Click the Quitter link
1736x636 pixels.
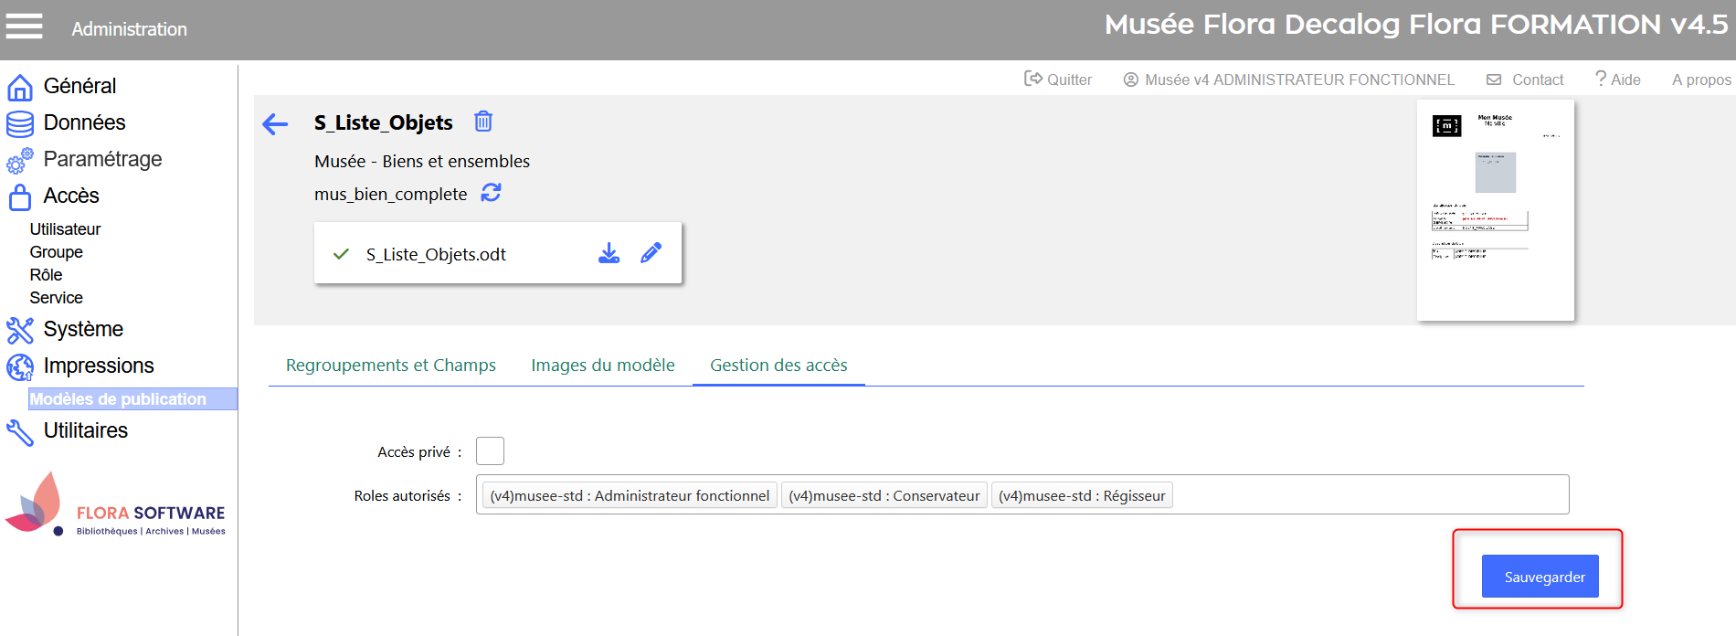pyautogui.click(x=1058, y=79)
